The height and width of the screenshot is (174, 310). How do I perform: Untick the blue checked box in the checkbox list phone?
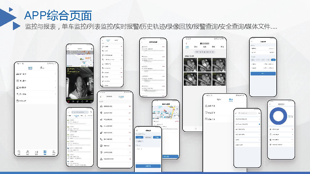pos(259,124)
